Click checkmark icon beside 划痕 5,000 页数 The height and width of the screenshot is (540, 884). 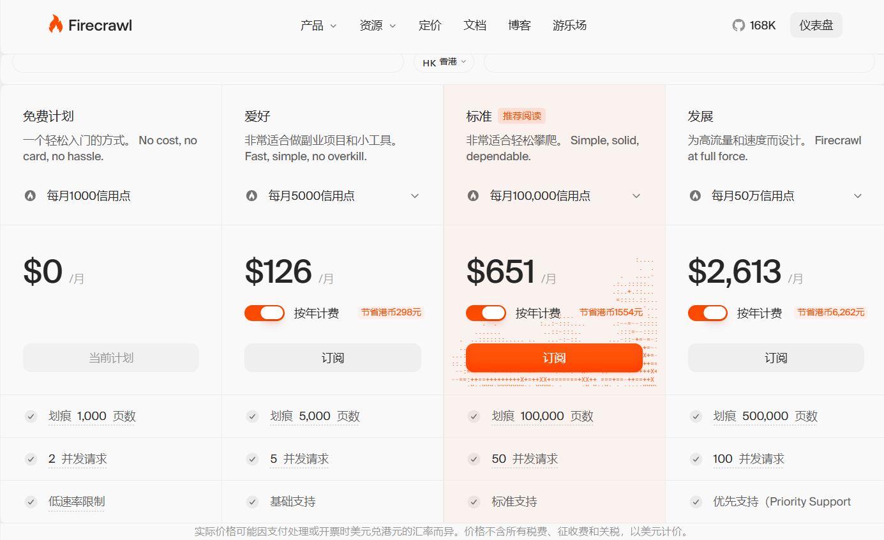pyautogui.click(x=252, y=416)
